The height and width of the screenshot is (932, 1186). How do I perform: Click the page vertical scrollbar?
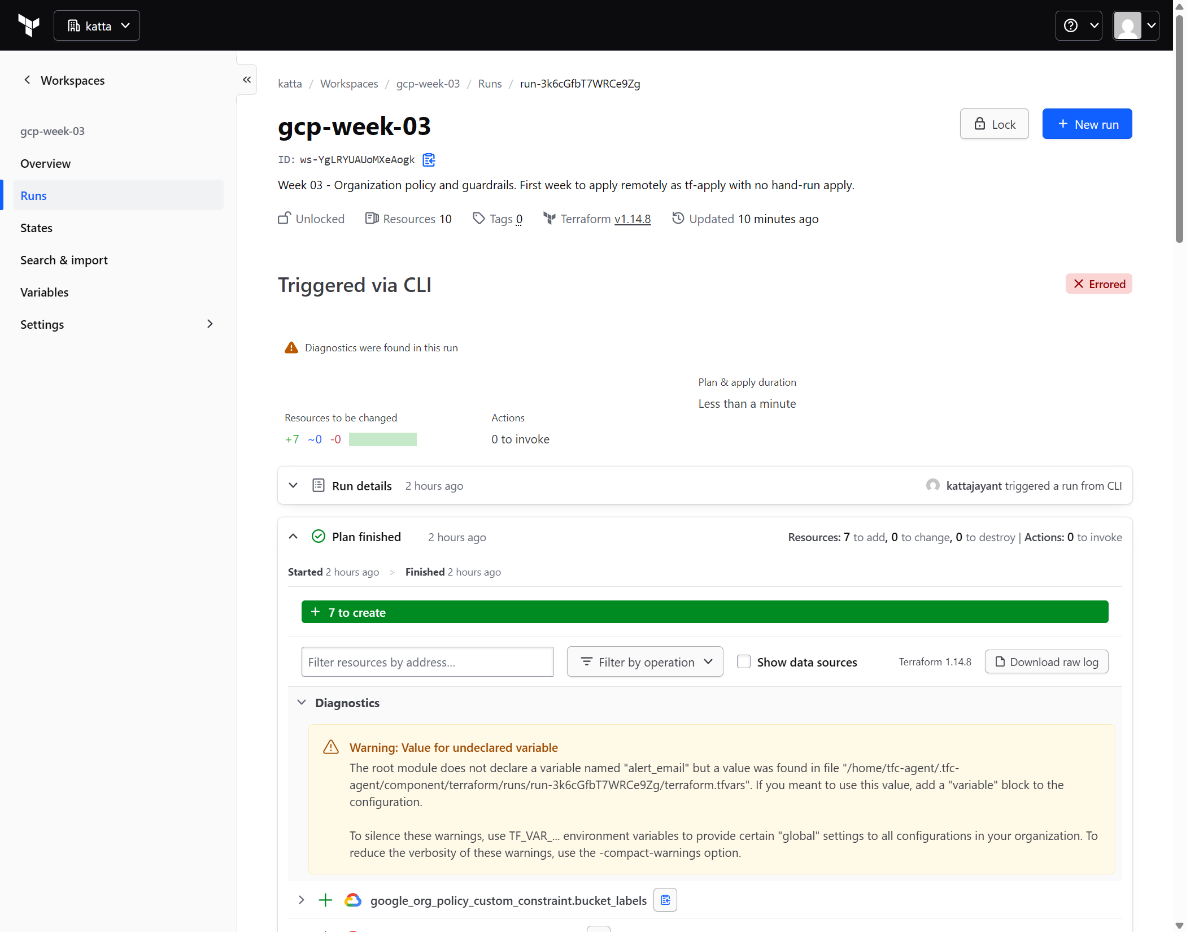pos(1179,130)
